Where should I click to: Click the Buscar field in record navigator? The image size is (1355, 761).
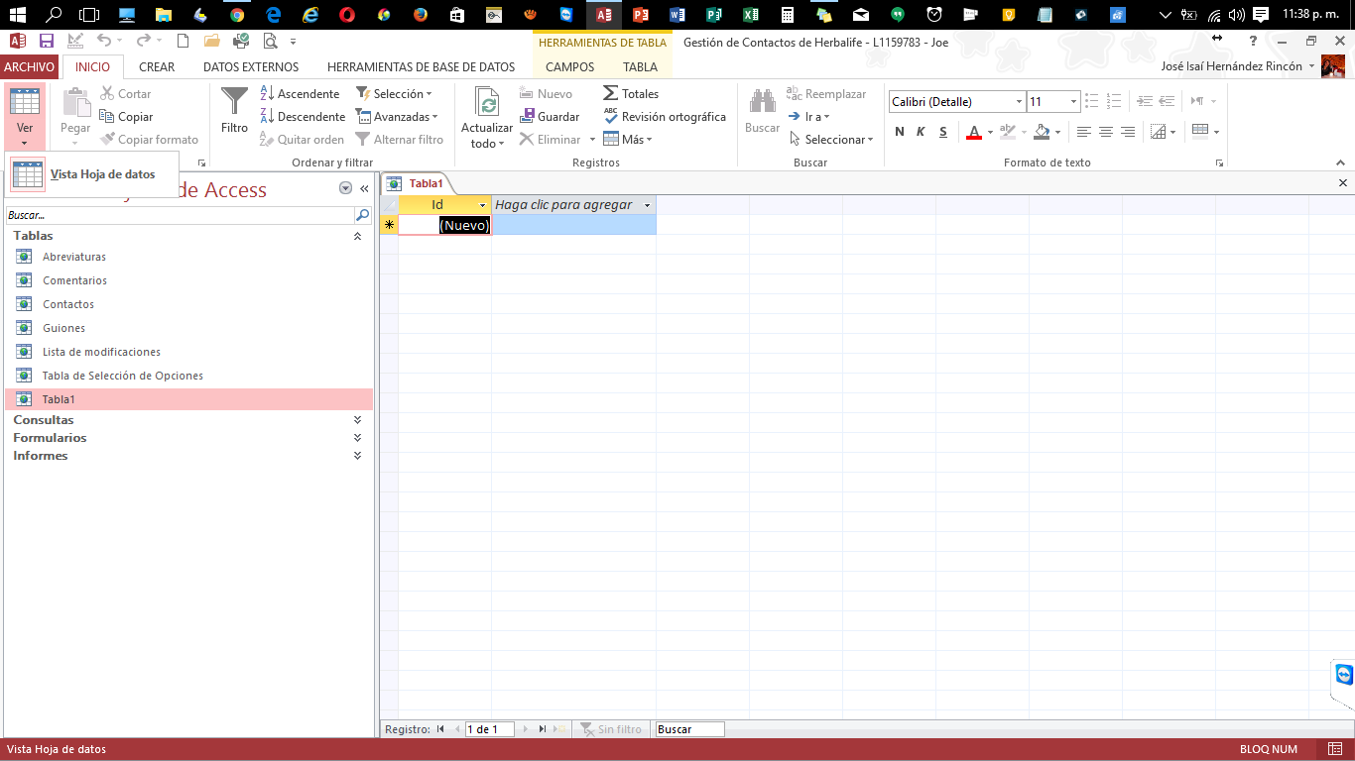click(689, 729)
